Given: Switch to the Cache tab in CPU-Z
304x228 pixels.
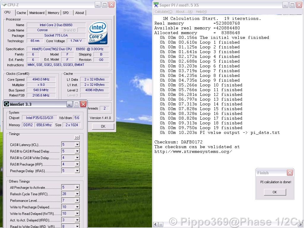Looking at the screenshot, I should pos(21,13).
